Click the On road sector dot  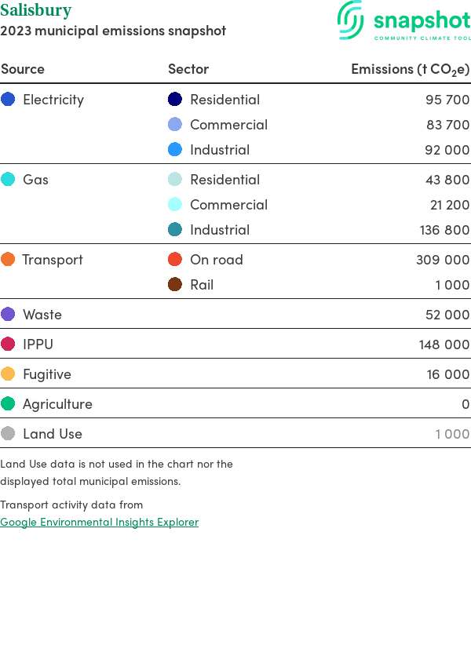[175, 259]
